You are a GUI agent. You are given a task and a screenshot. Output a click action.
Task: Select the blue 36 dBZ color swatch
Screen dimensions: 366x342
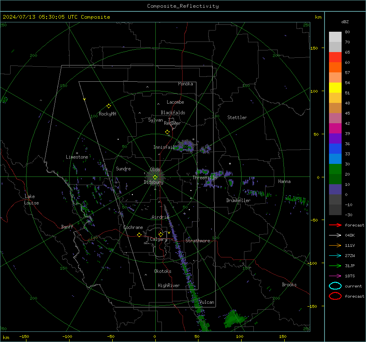point(335,148)
